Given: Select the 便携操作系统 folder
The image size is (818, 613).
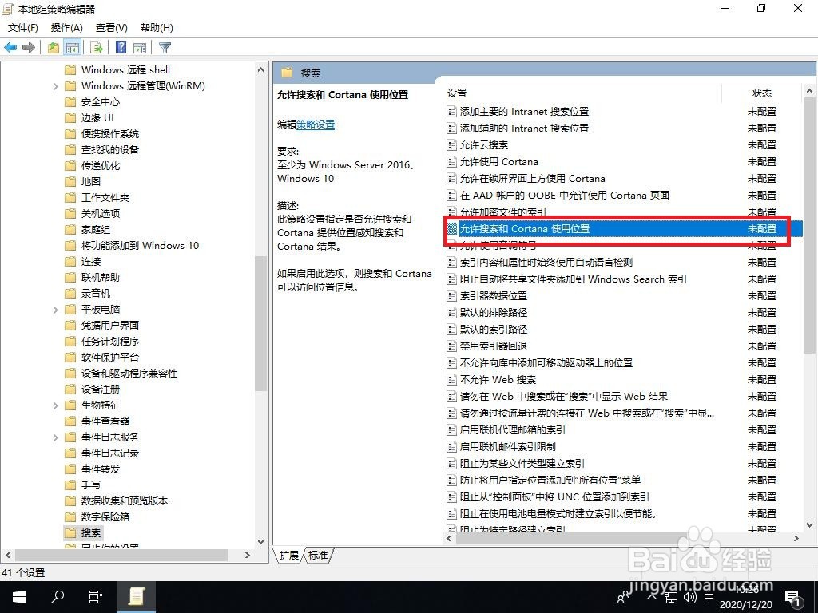Looking at the screenshot, I should [x=101, y=134].
